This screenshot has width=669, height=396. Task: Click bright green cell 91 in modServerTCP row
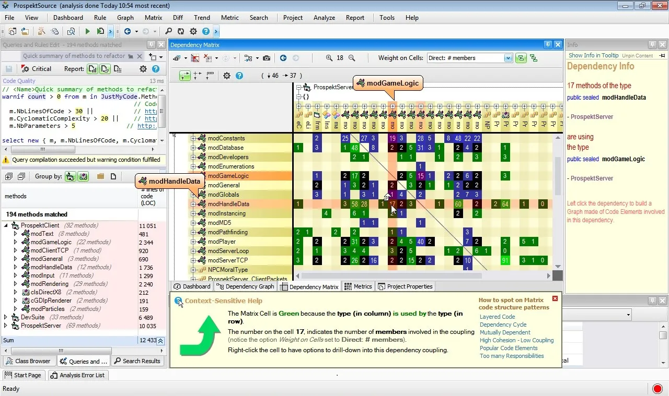pyautogui.click(x=505, y=260)
